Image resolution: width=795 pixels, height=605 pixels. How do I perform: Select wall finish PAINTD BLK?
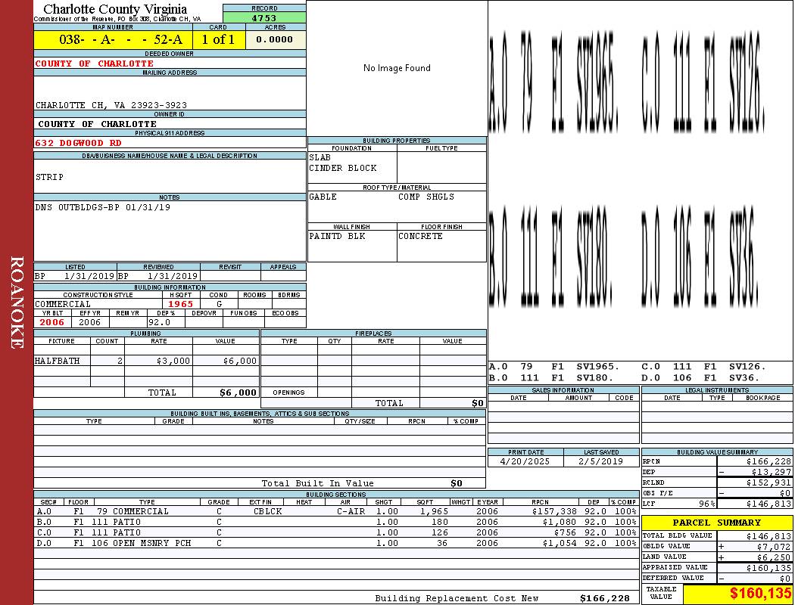point(337,236)
